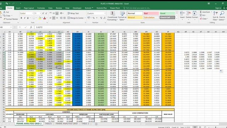The image size is (227, 128).
Task: Open Find & Select menu
Action: click(222, 16)
